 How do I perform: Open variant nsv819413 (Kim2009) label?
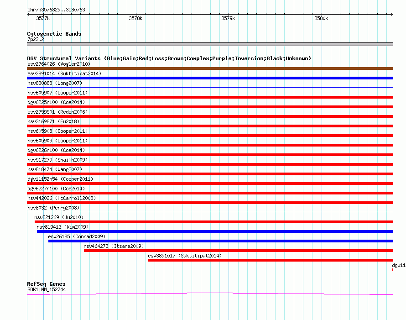click(62, 227)
